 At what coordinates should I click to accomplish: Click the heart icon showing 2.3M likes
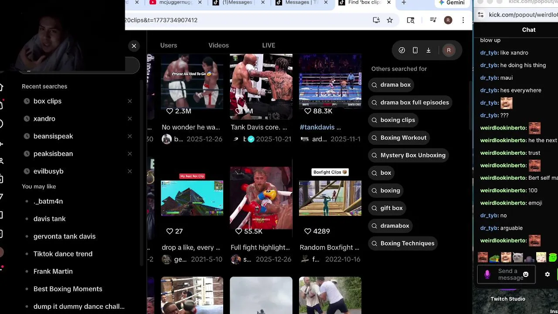170,111
